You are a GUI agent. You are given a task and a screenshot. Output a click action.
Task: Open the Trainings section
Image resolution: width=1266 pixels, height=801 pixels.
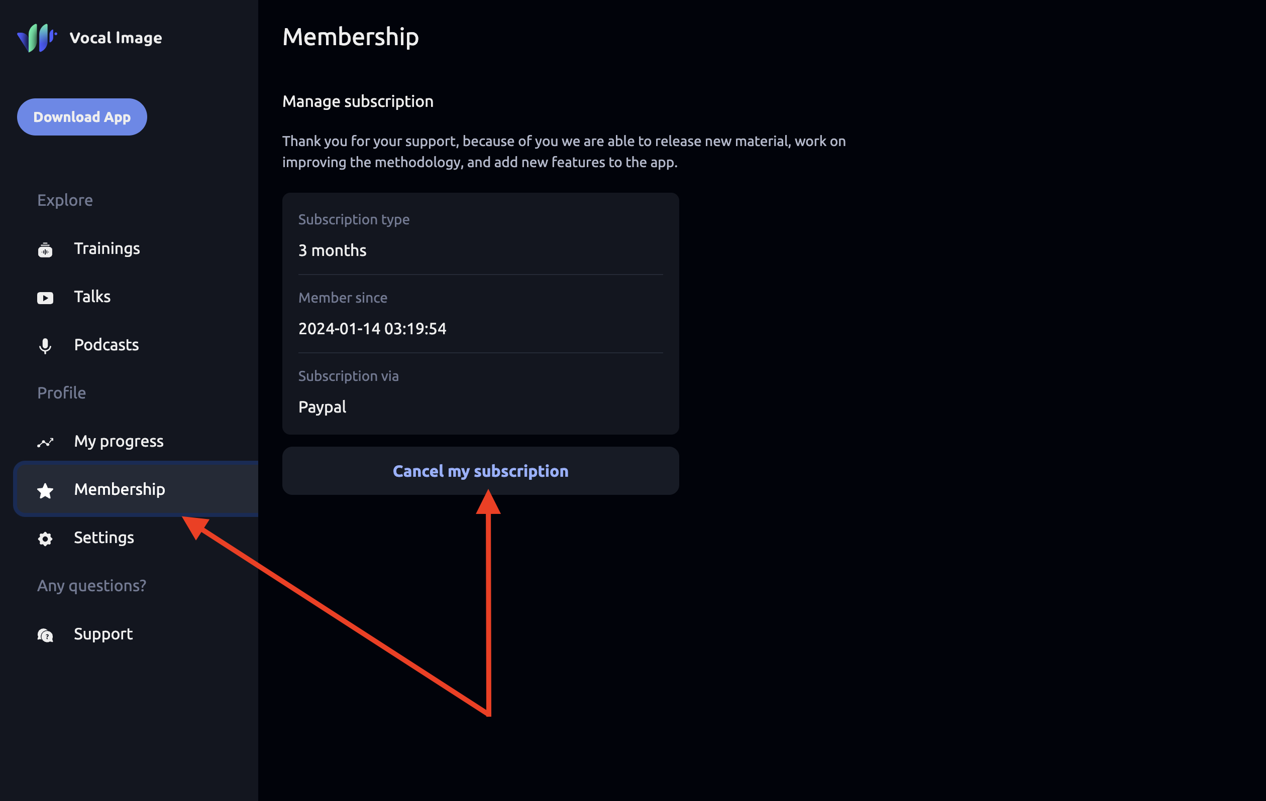(x=107, y=248)
